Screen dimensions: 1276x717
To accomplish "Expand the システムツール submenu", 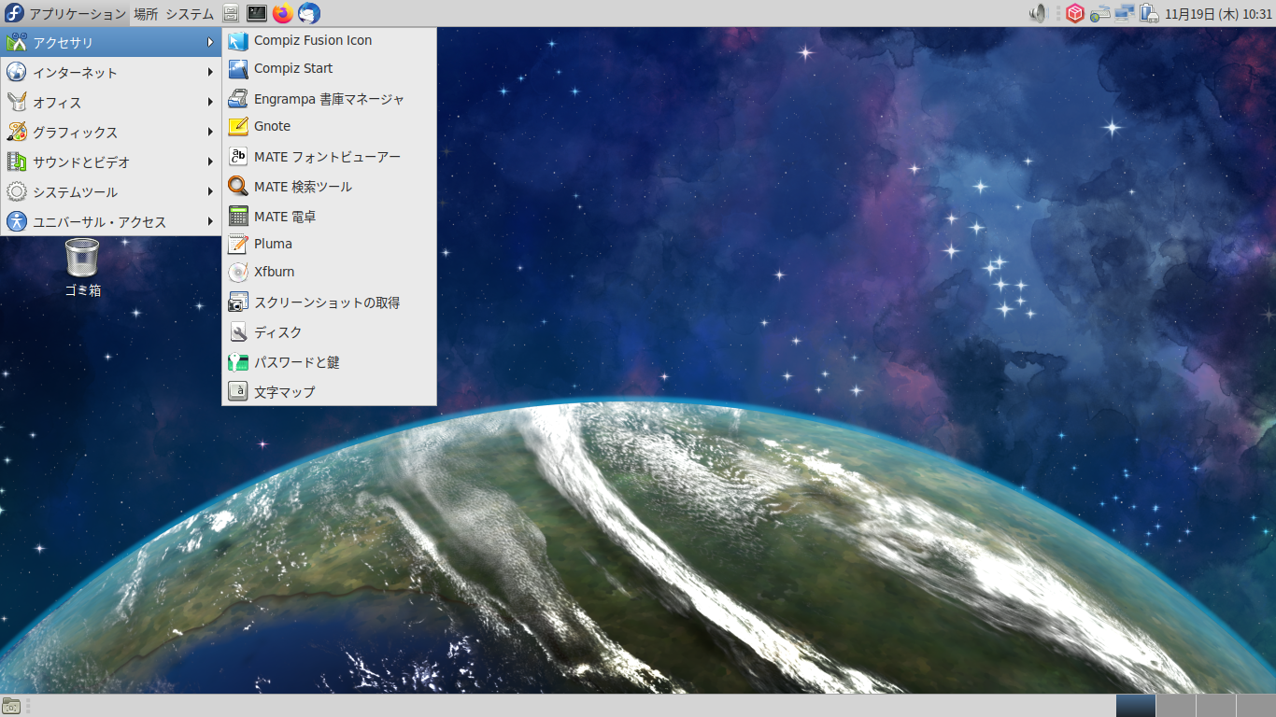I will (110, 192).
